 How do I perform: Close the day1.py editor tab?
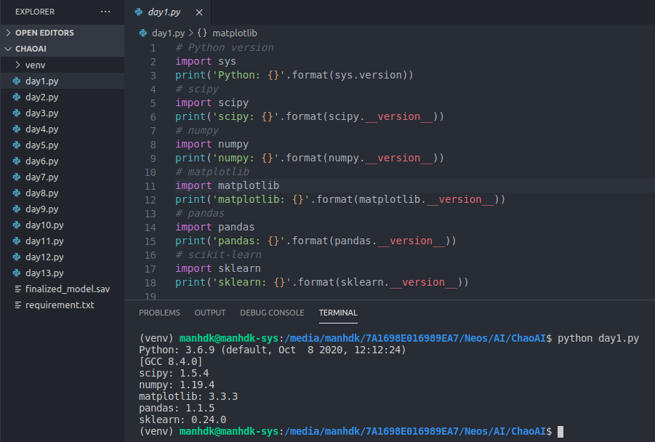(x=198, y=12)
